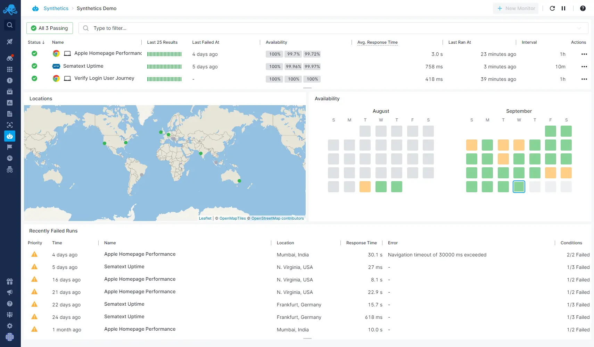Click the warning icon for the 1 month ago run
The width and height of the screenshot is (594, 347).
(34, 329)
